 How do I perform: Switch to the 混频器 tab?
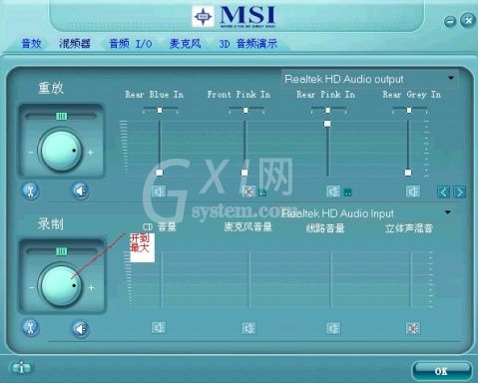coord(75,44)
